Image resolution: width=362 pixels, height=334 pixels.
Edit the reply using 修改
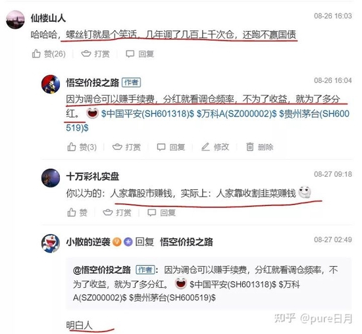tap(215, 147)
